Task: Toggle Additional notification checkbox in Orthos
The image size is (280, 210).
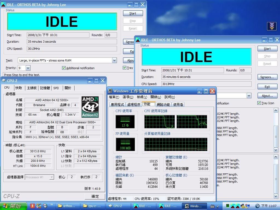Action: pos(64,68)
